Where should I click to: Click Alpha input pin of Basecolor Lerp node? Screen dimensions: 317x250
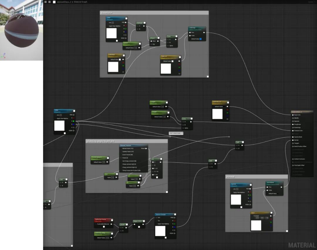coord(168,46)
